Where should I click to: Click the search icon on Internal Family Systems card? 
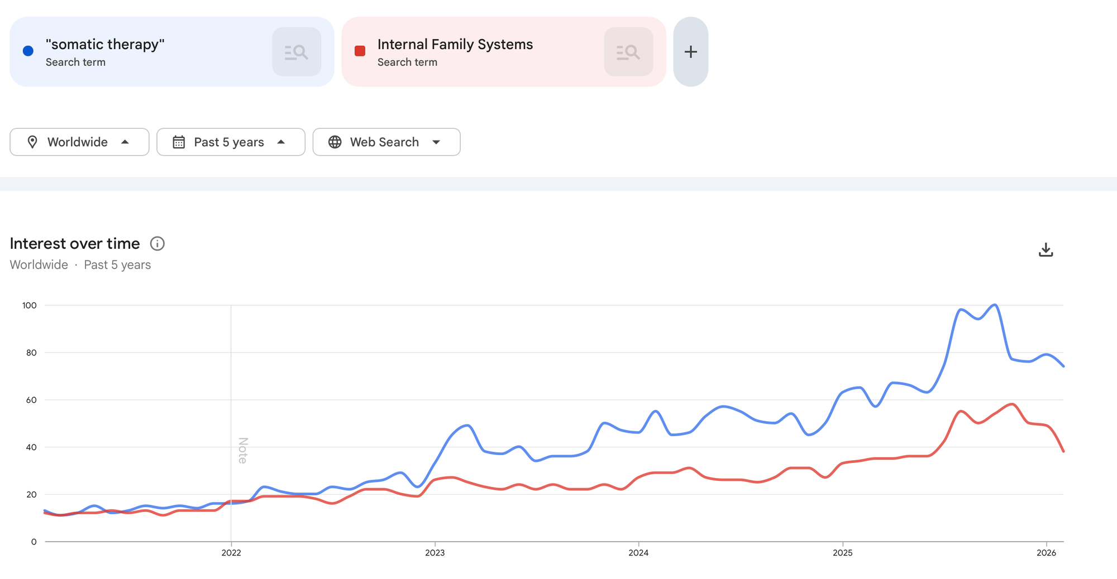628,52
